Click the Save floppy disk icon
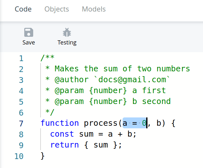This screenshot has height=168, width=203. click(x=29, y=32)
